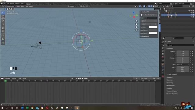Screen dimensions: 195x110
Task: Open the Dock Left dropdown
Action: pyautogui.click(x=151, y=18)
